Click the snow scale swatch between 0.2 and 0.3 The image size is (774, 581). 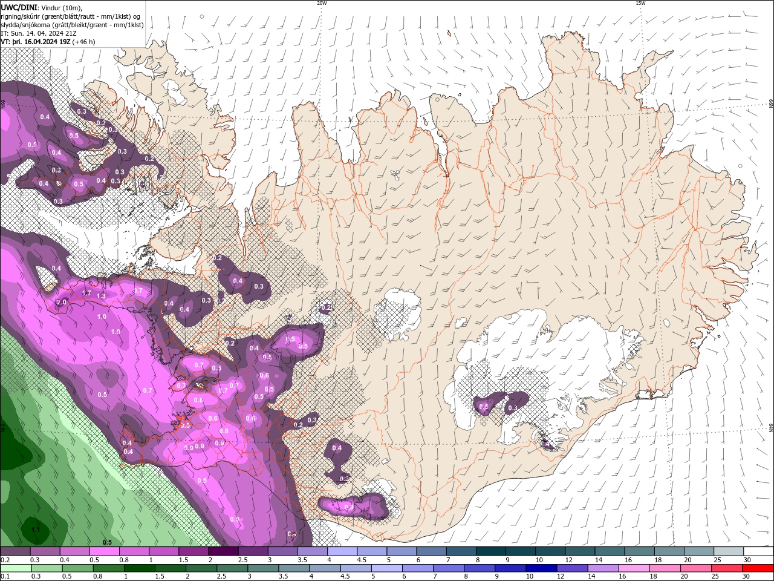coord(15,551)
